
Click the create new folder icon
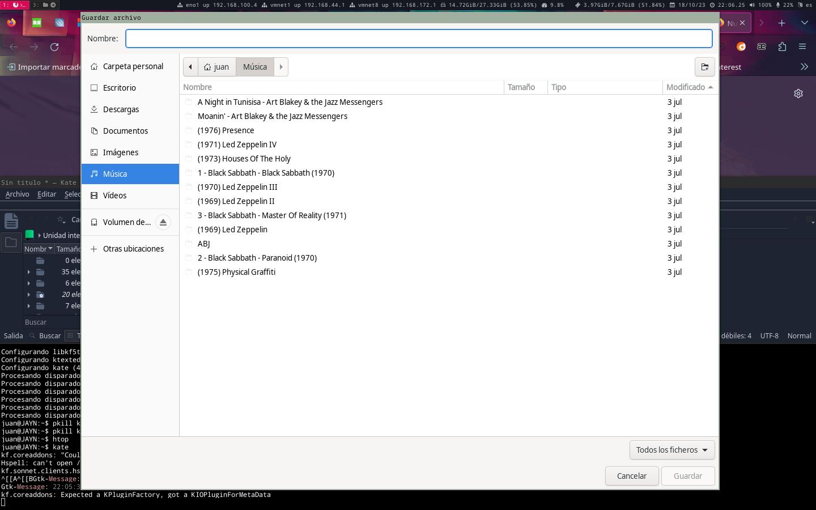click(x=704, y=67)
